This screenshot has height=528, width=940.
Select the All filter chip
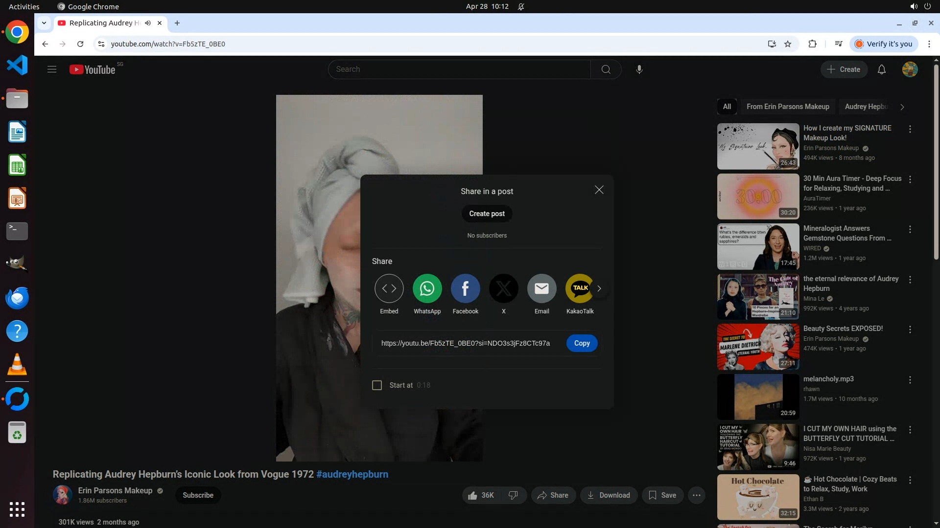coord(727,107)
